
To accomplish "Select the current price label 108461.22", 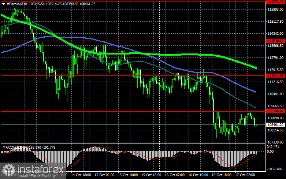I will (x=275, y=125).
